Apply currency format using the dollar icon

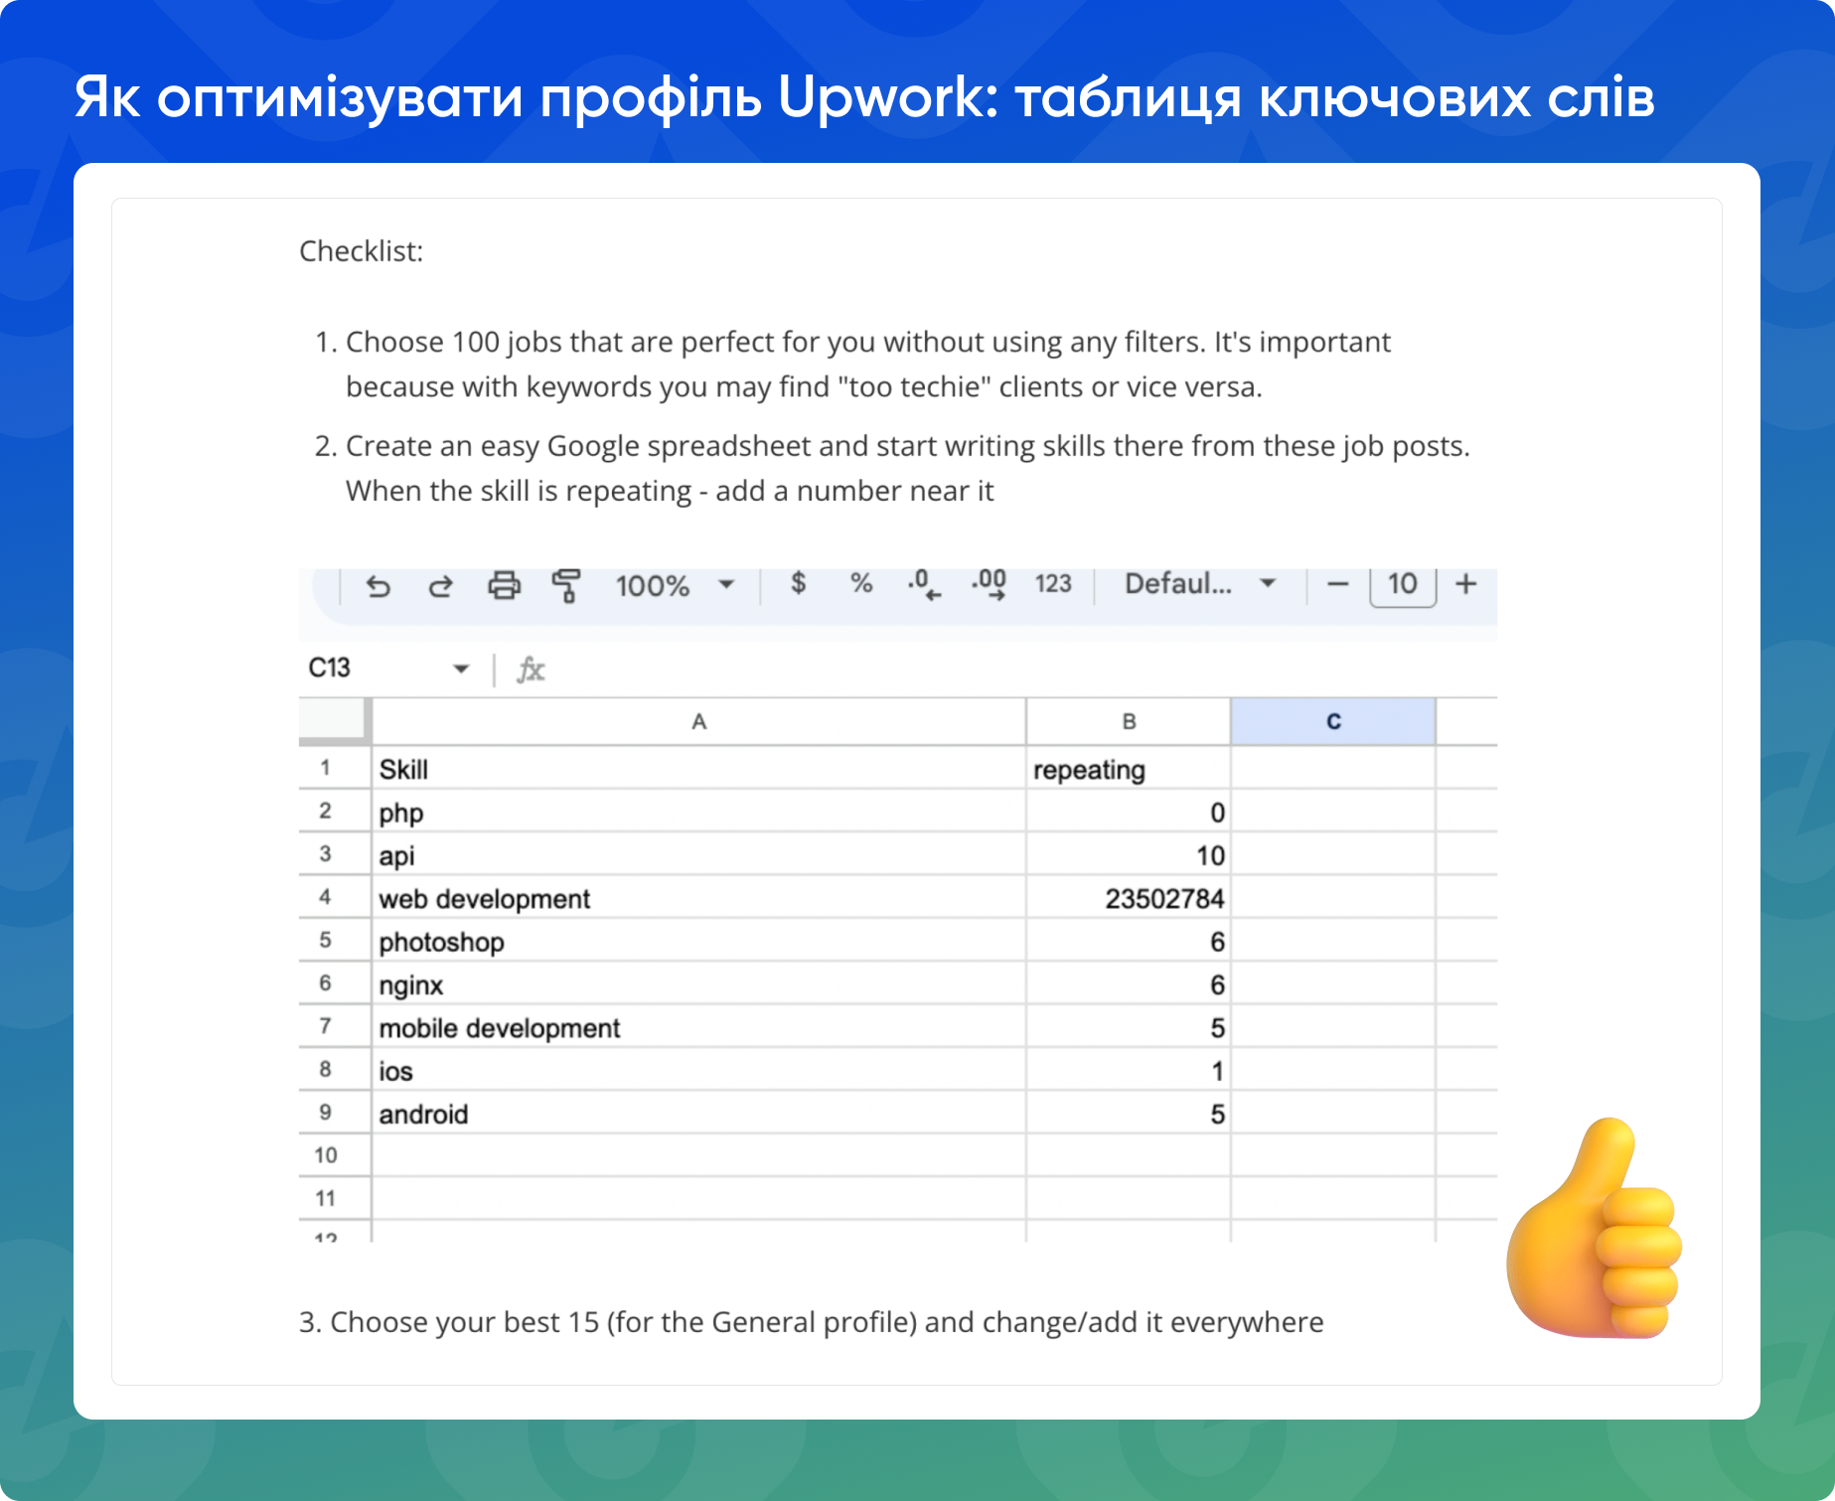[x=798, y=584]
